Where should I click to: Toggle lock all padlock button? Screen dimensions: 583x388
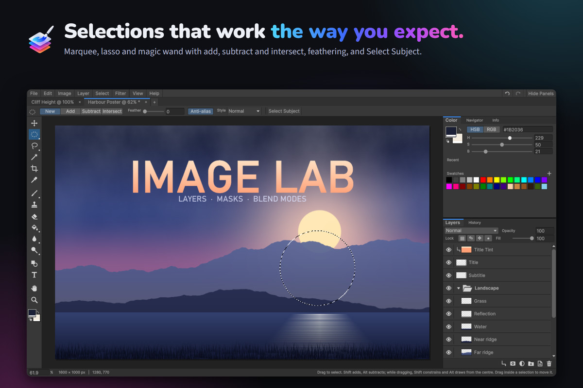click(488, 238)
